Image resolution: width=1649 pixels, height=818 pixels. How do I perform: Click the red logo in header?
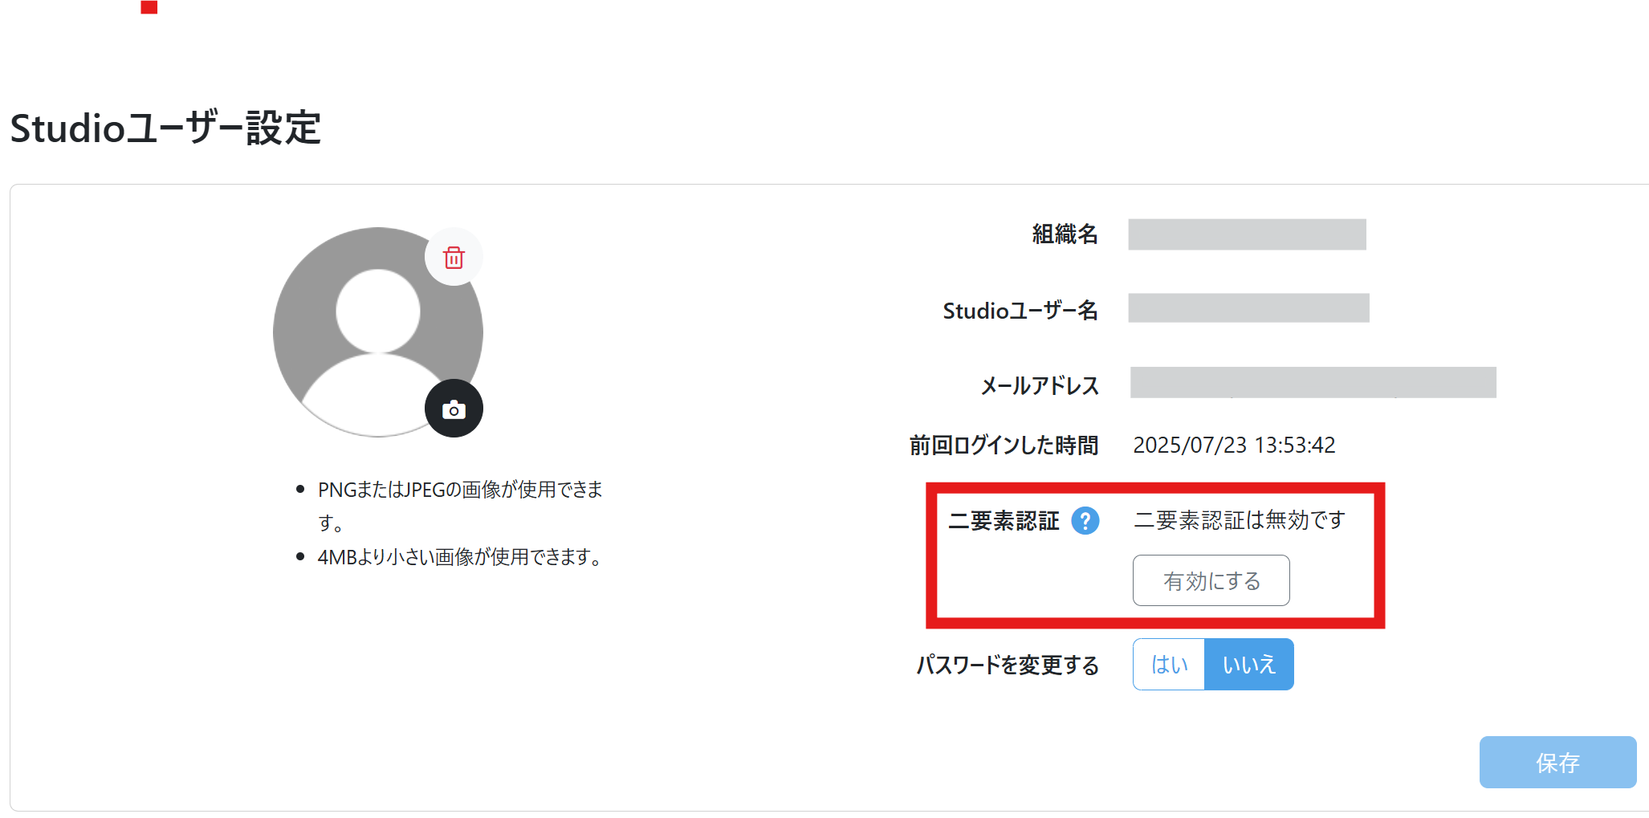point(149,7)
